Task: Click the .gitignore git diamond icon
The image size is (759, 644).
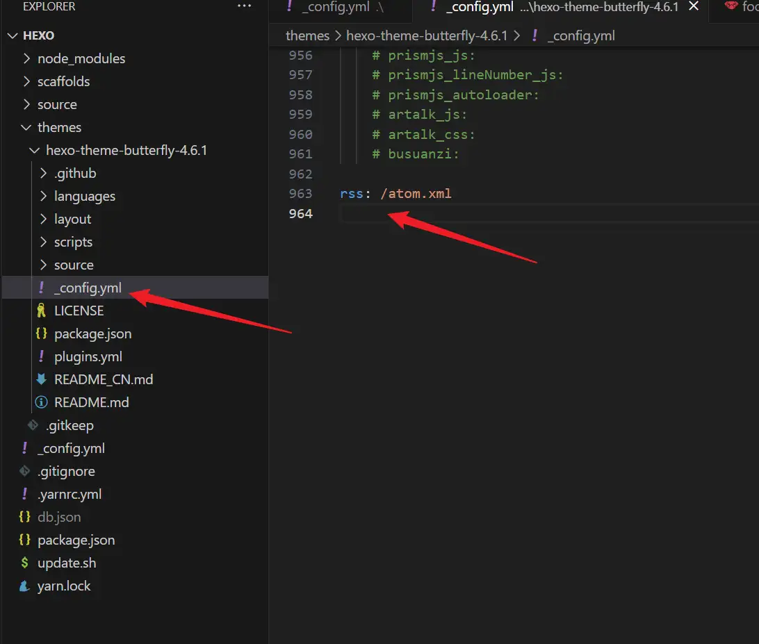Action: [x=25, y=471]
